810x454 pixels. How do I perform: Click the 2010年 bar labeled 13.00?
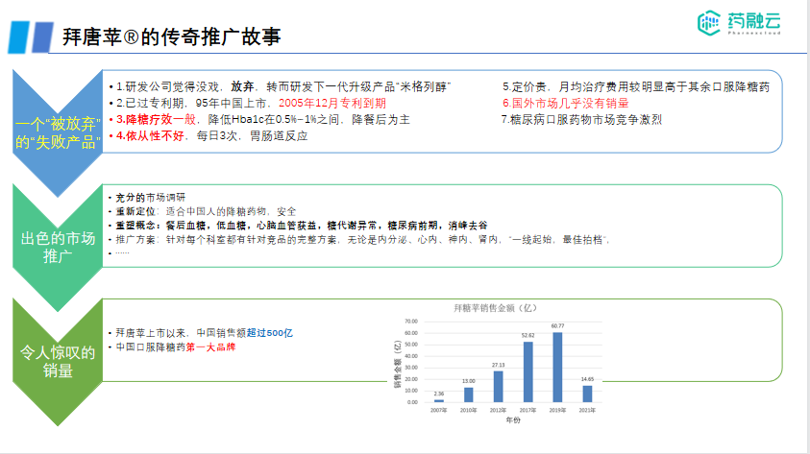click(469, 394)
